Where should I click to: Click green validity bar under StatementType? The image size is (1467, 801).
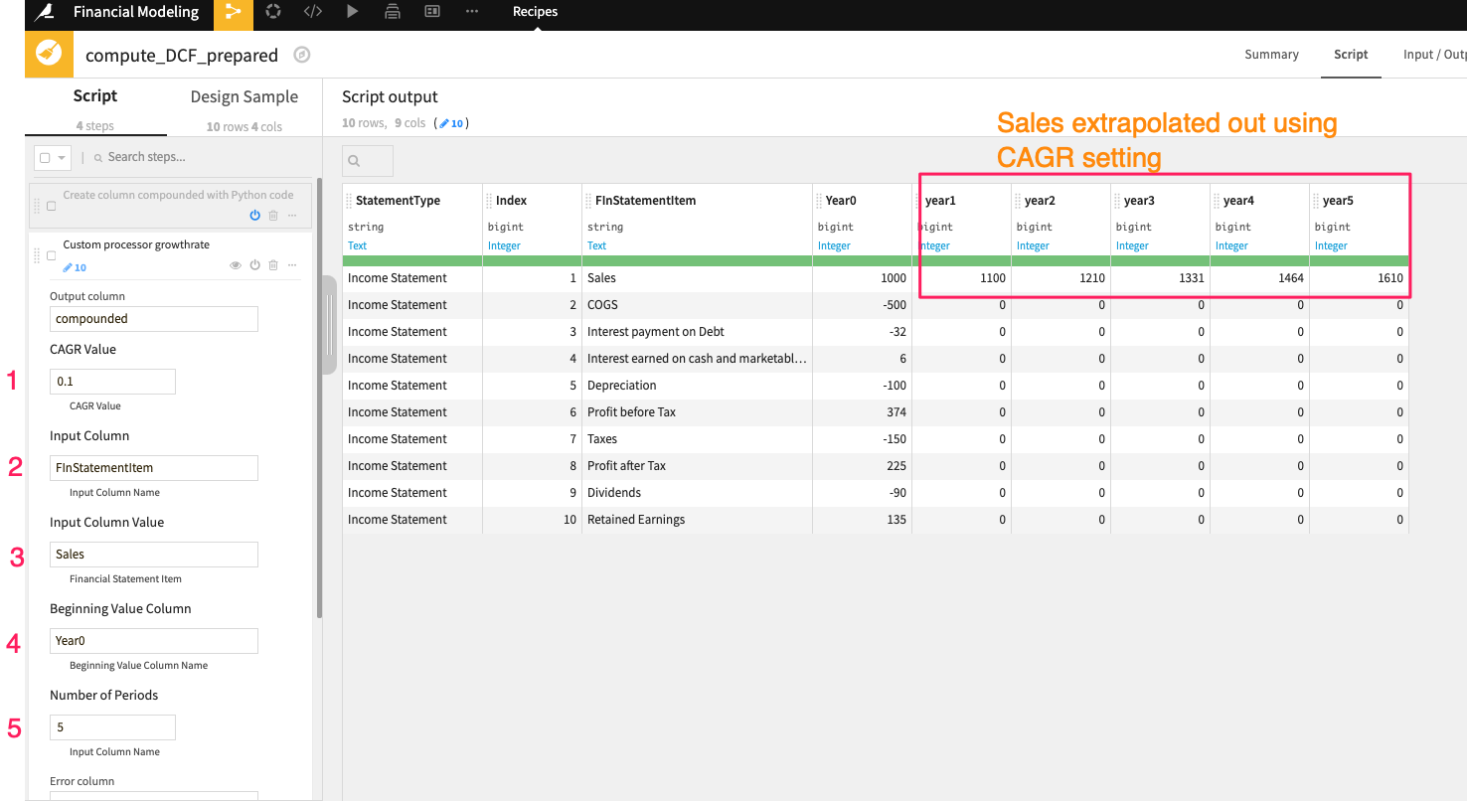point(412,260)
